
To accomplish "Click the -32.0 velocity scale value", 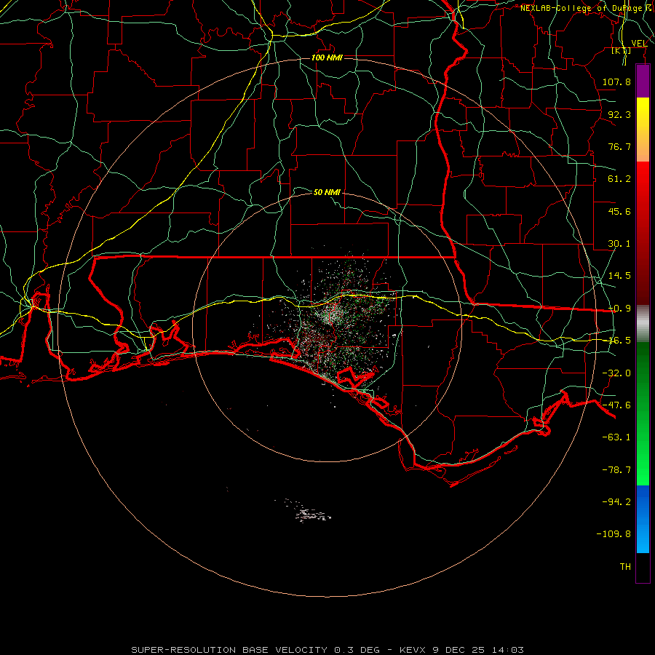I will tap(616, 373).
